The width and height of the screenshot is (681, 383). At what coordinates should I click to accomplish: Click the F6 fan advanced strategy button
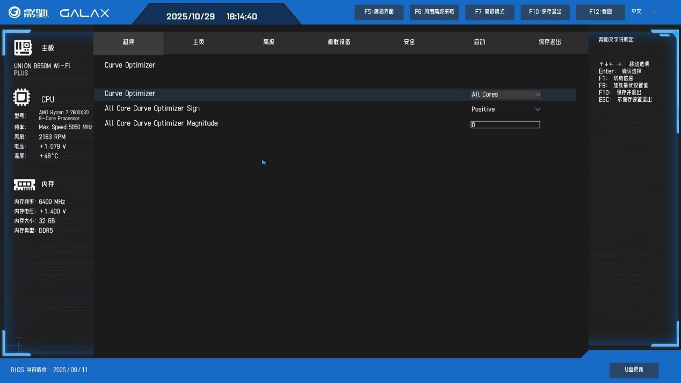[x=434, y=12]
